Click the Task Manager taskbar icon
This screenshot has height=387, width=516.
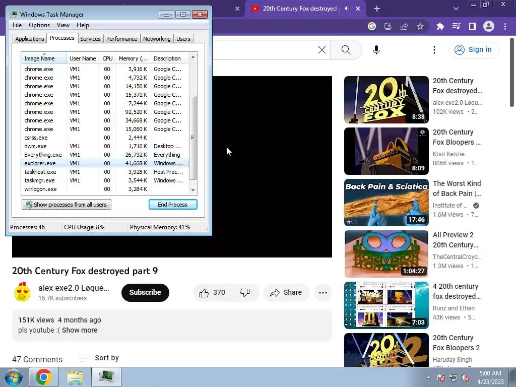tap(106, 377)
